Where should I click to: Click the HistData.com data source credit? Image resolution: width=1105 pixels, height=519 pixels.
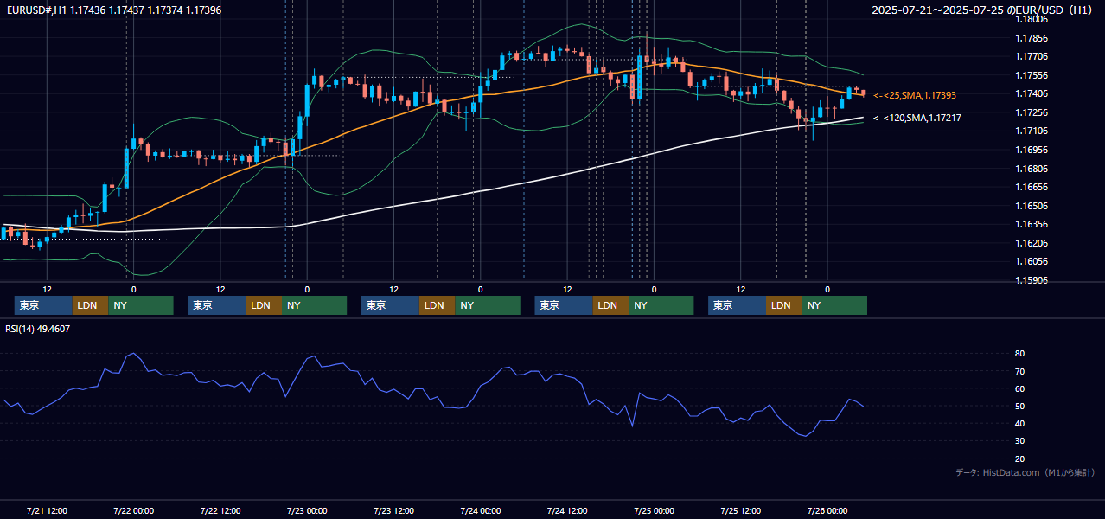pos(1025,472)
